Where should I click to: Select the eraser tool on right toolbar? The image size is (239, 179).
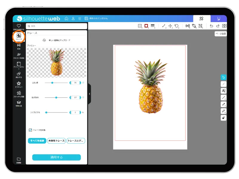pos(223,118)
